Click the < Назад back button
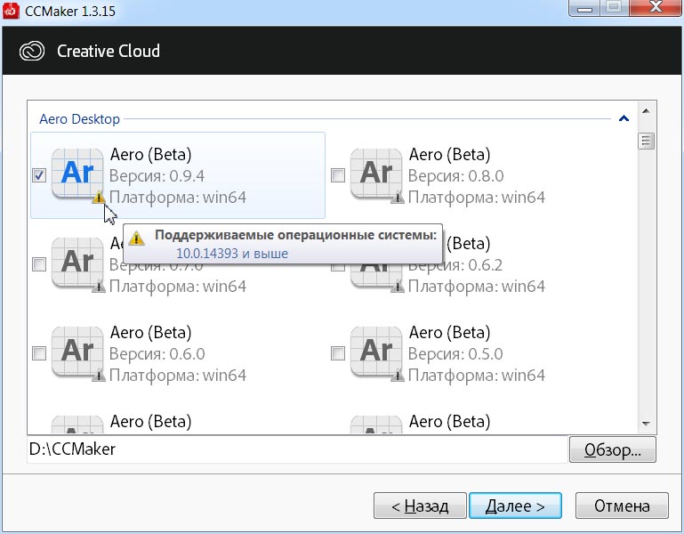The height and width of the screenshot is (534, 684). (420, 506)
